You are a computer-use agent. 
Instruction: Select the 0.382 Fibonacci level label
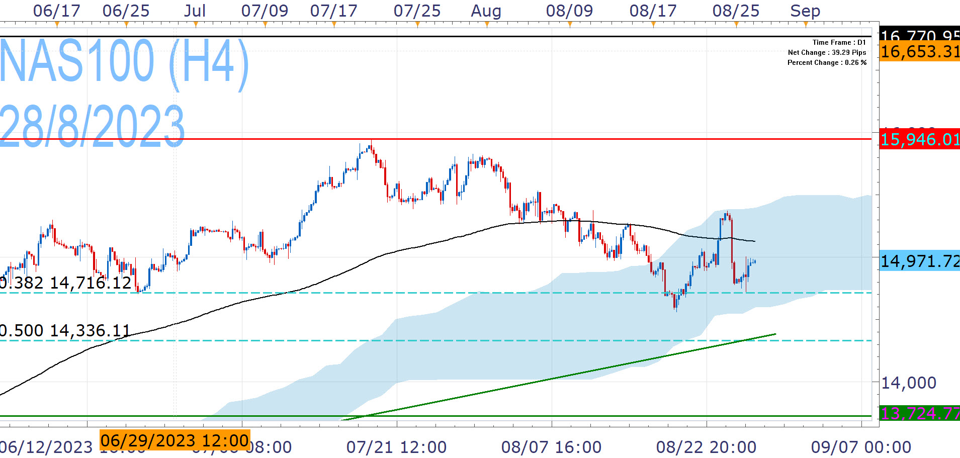tap(65, 283)
